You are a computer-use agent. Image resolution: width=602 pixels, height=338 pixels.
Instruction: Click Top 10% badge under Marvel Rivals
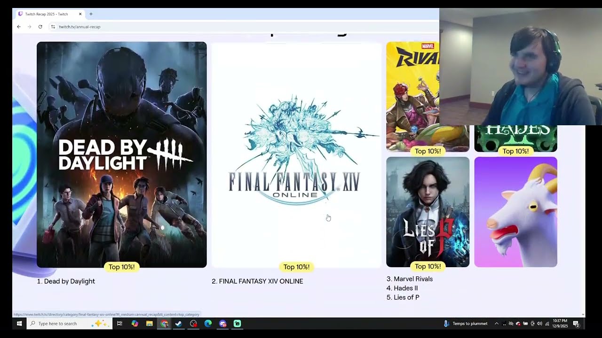428,151
